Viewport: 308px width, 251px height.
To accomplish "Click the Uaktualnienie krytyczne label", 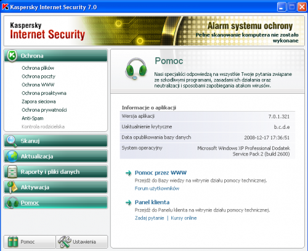I will click(147, 126).
